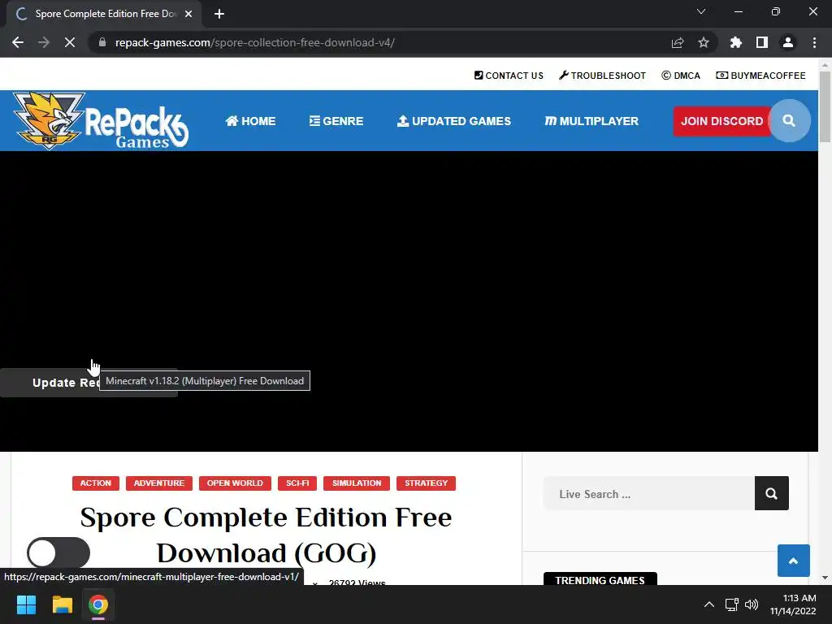The width and height of the screenshot is (832, 624).
Task: Open the Genre menu
Action: 336,121
